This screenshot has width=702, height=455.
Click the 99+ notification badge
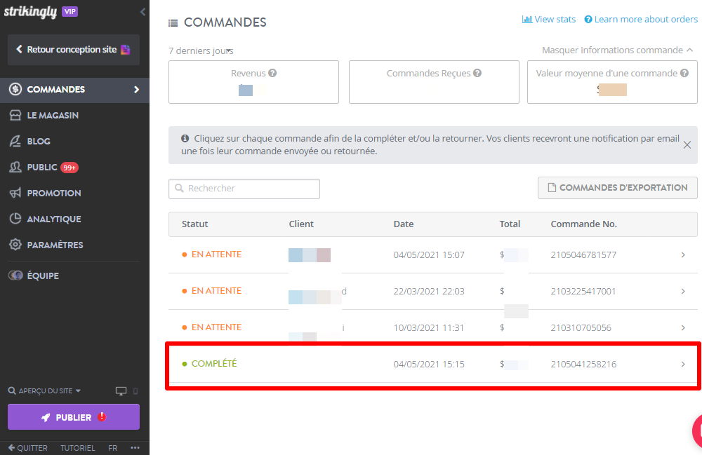pyautogui.click(x=69, y=168)
